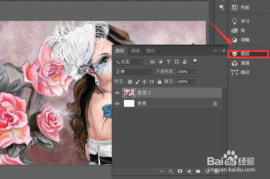Open the 库 libraries panel
The width and height of the screenshot is (270, 179).
tap(238, 31)
